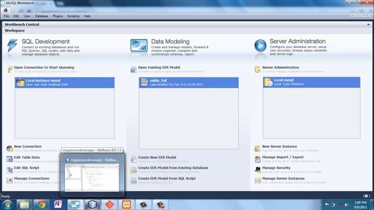Viewport: 374px width, 210px height.
Task: Click Open Connection to Start Querying link
Action: coord(44,68)
